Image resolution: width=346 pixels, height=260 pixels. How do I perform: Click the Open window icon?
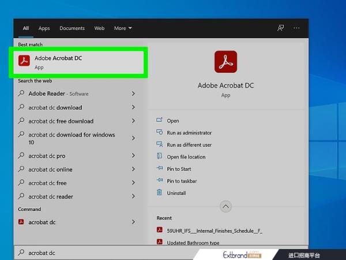tap(159, 120)
